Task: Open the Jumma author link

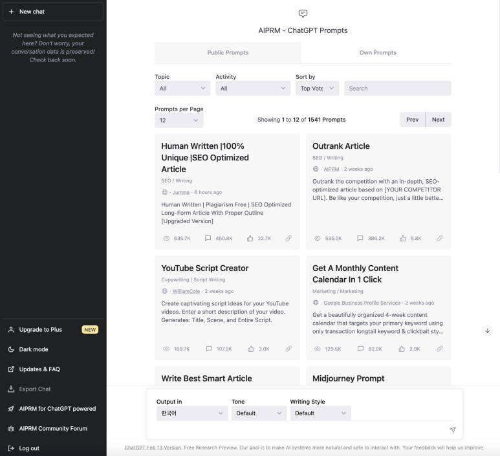Action: (181, 192)
